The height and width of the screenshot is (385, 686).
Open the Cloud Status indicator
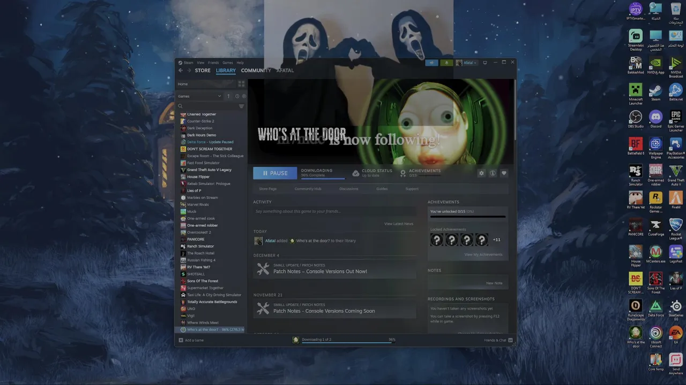coord(372,173)
